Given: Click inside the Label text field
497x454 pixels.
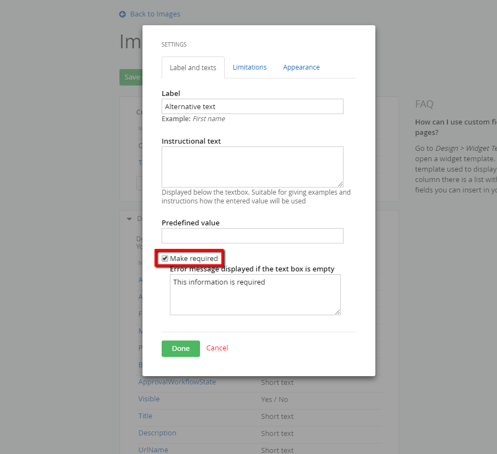Looking at the screenshot, I should point(252,106).
